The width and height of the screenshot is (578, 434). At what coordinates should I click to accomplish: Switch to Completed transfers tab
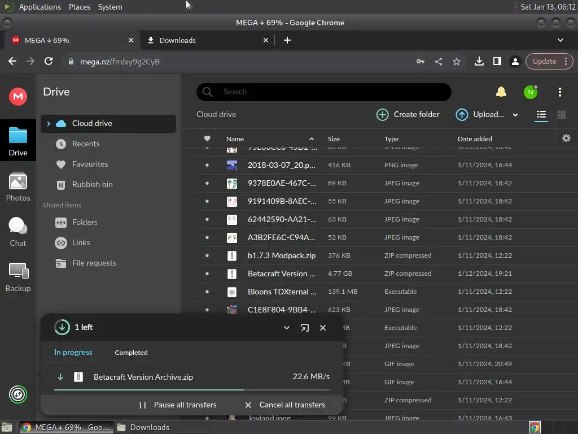pos(131,353)
